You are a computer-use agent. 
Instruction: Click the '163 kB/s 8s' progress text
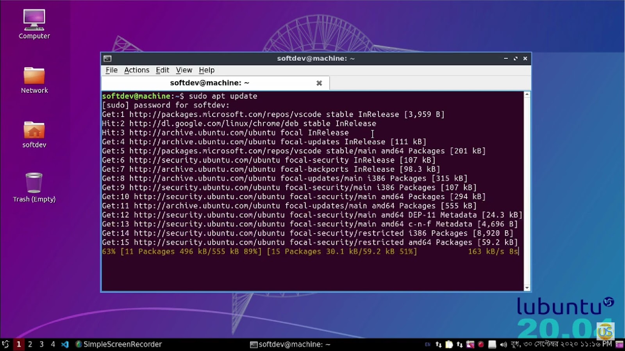(x=493, y=252)
